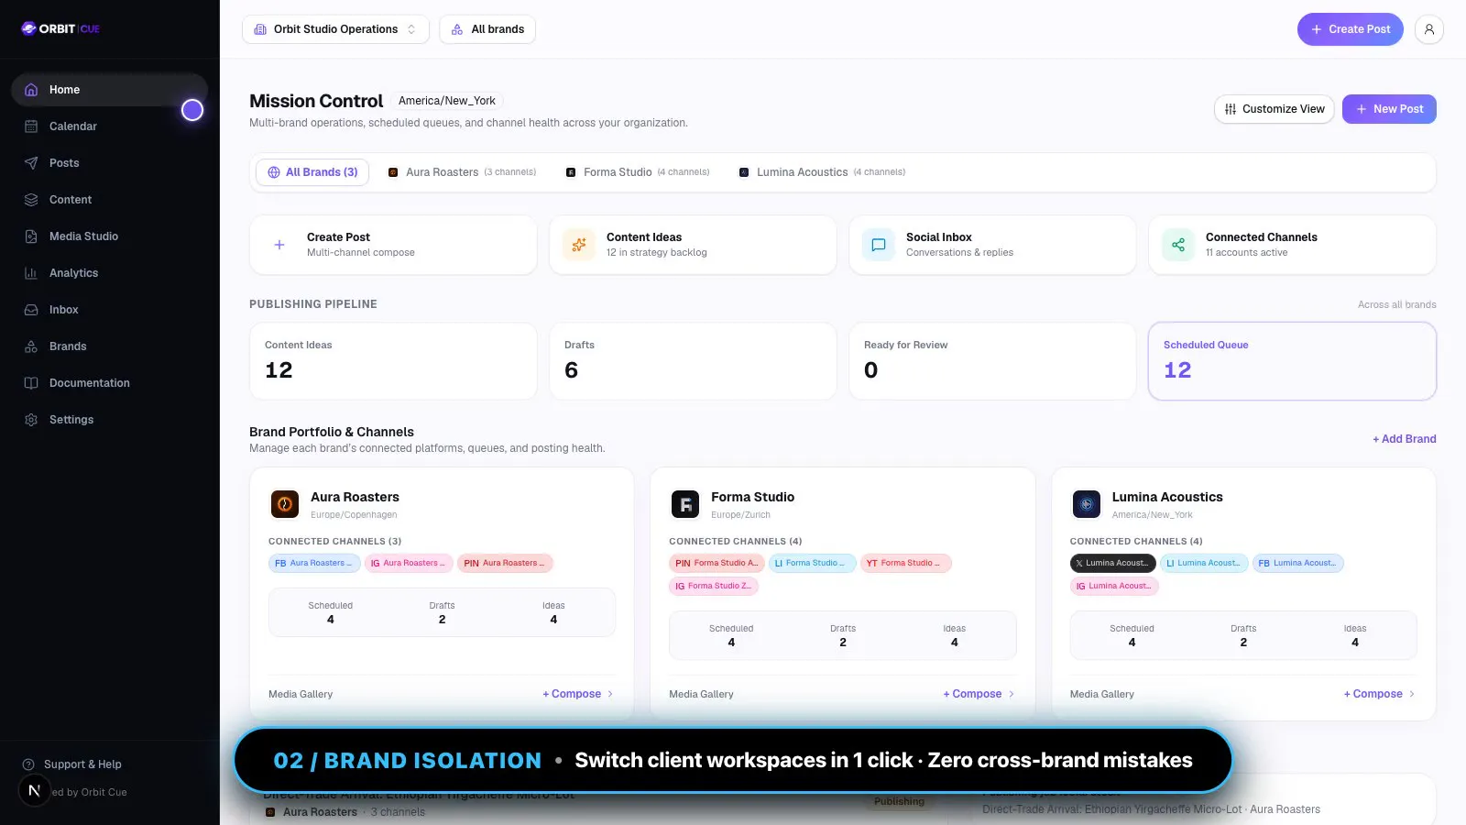1466x825 pixels.
Task: Click the Posts paper-plane icon
Action: [x=31, y=163]
